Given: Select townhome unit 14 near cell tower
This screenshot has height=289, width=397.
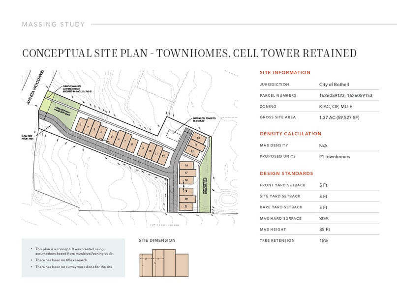Looking at the screenshot, I should [x=197, y=144].
